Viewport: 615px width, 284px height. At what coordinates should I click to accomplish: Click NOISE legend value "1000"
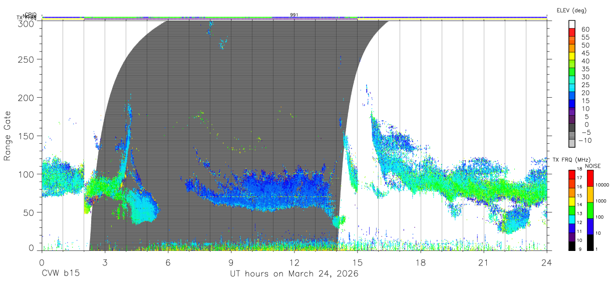(x=601, y=201)
